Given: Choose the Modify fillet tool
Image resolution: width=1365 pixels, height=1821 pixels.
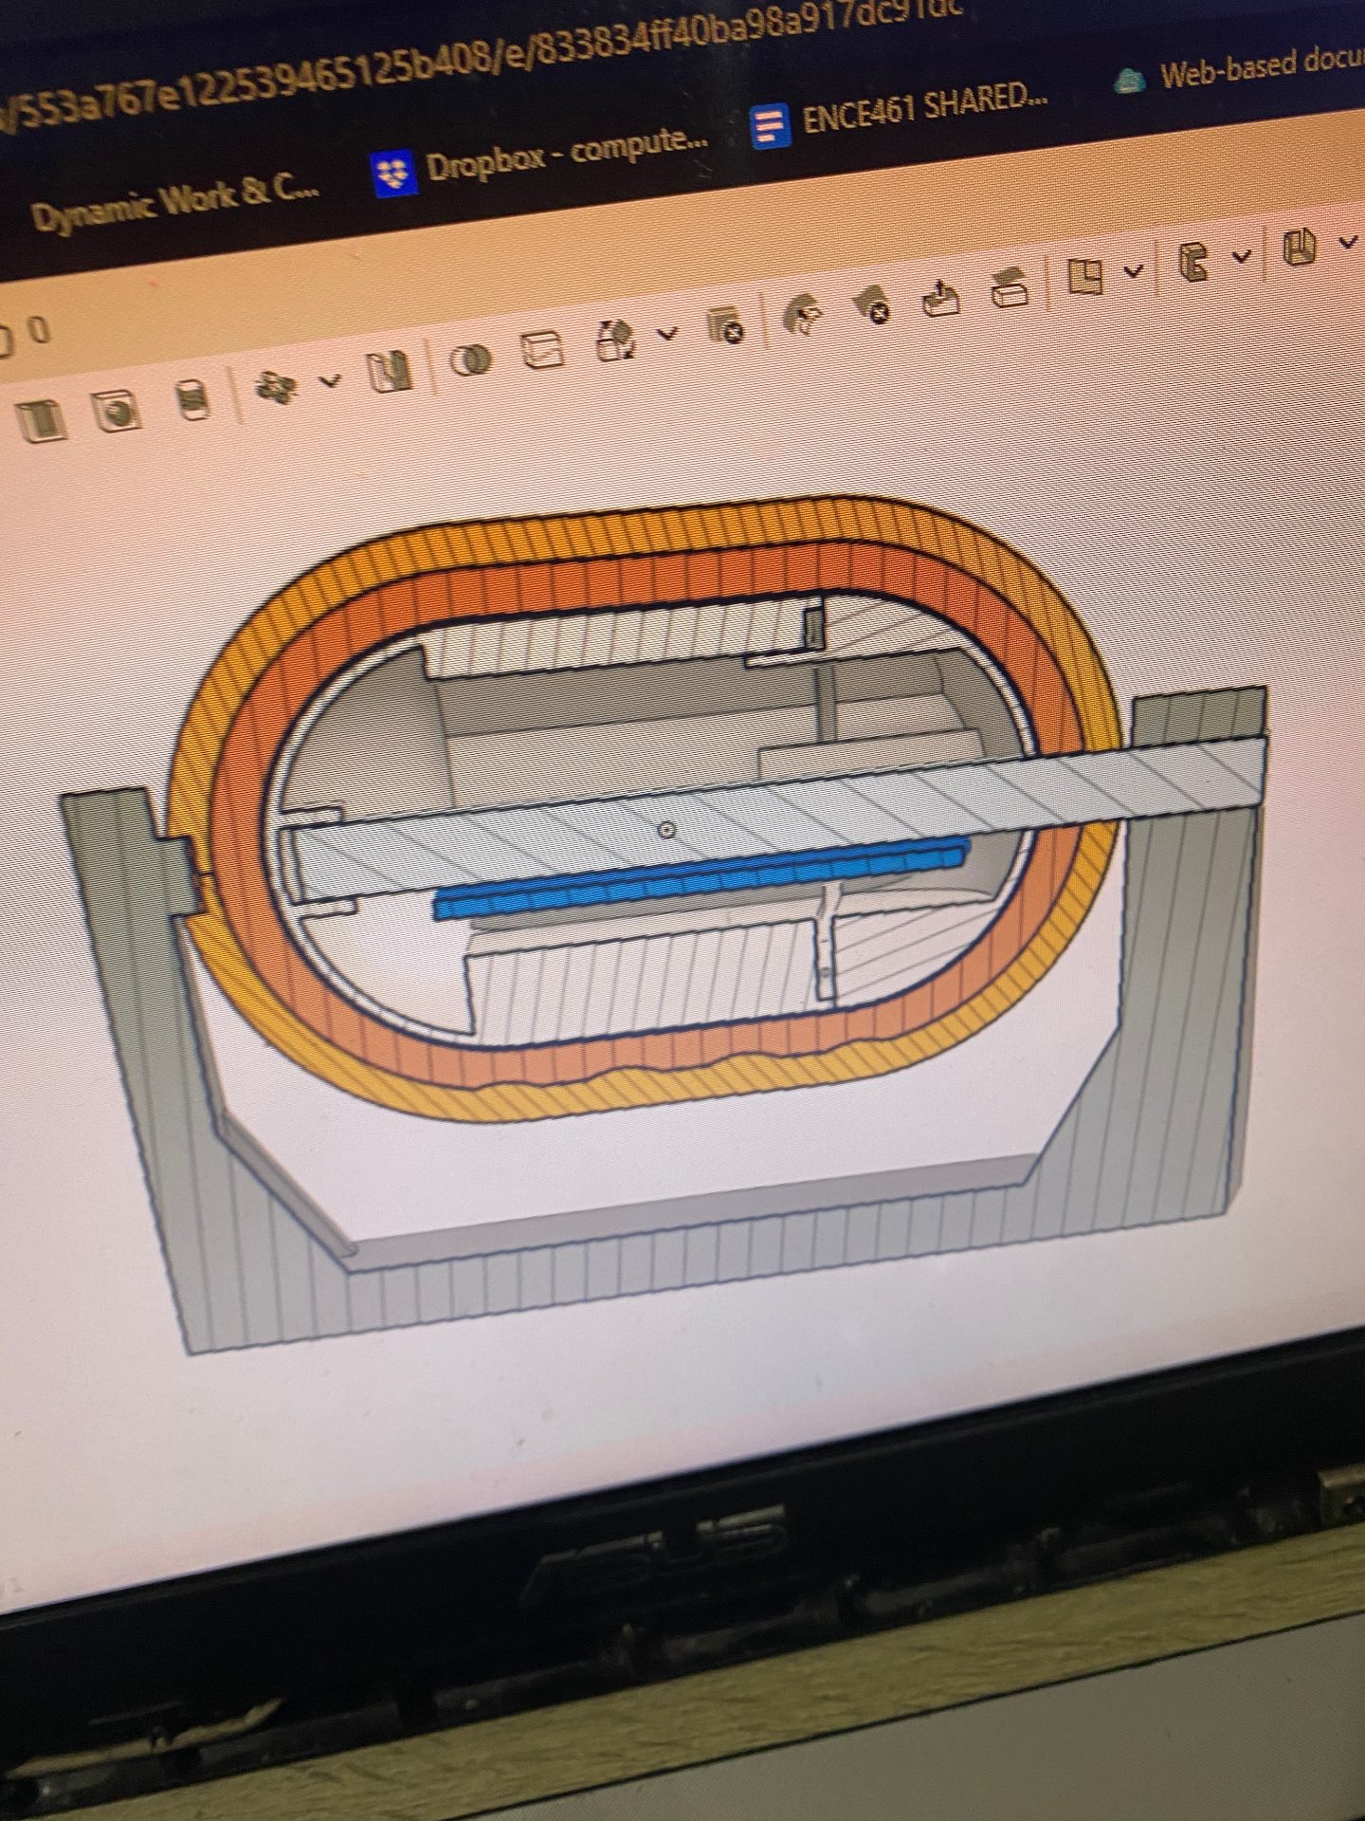Looking at the screenshot, I should point(804,314).
